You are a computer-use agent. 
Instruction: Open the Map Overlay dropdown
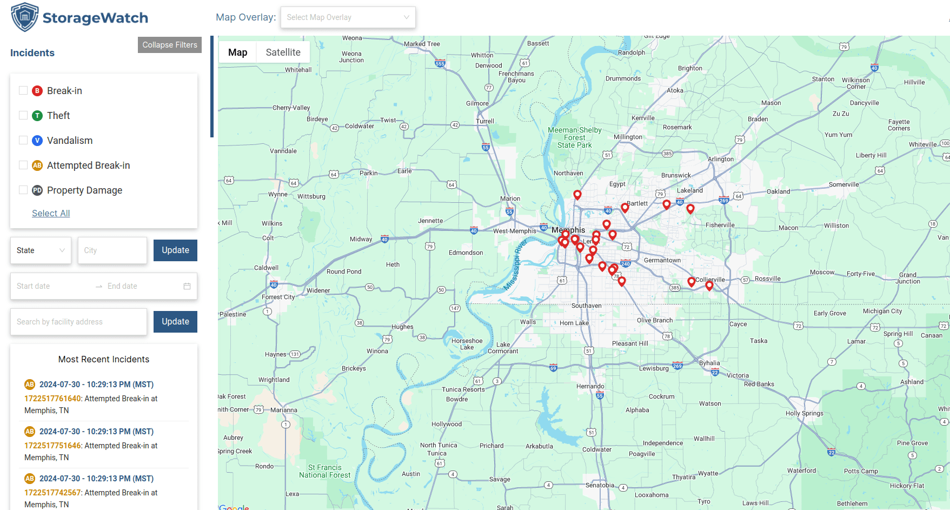point(348,17)
